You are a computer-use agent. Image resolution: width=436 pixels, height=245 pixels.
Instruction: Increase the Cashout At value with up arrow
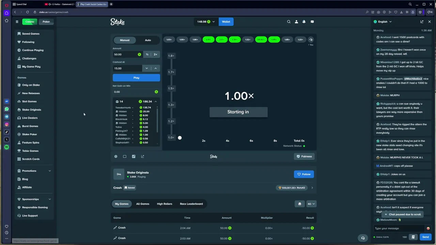pyautogui.click(x=156, y=68)
